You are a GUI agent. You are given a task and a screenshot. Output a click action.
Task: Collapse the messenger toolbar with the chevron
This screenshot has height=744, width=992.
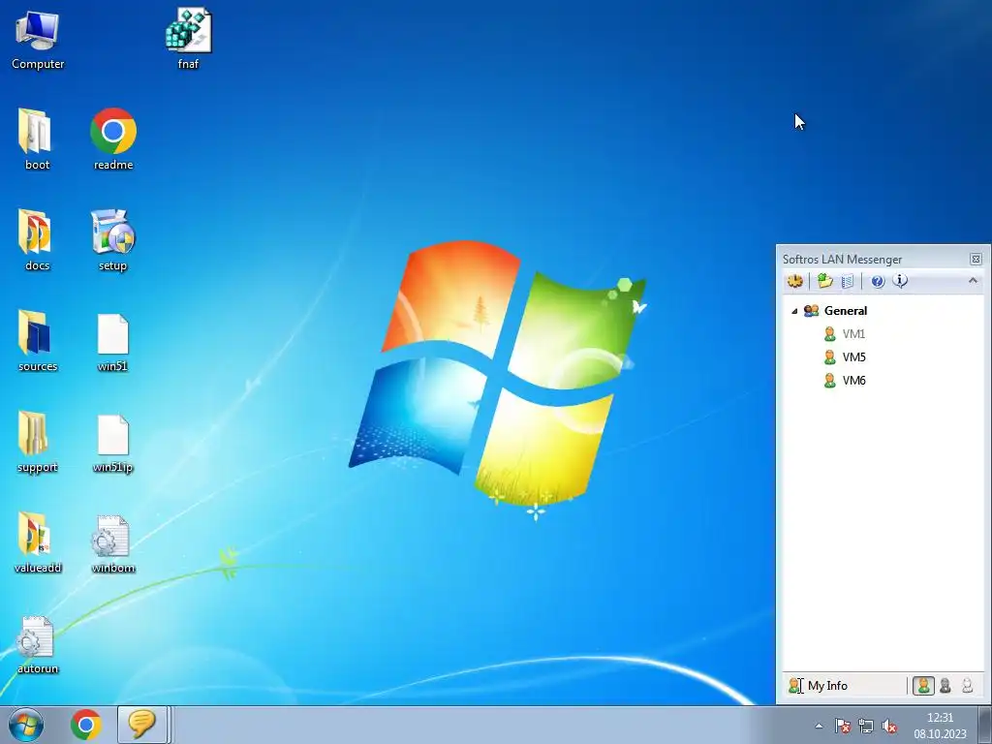click(x=973, y=280)
